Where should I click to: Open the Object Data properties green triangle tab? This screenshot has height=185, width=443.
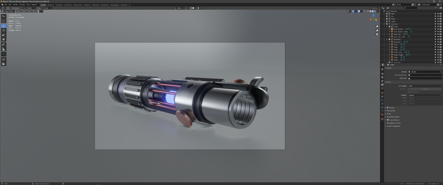coord(382,111)
